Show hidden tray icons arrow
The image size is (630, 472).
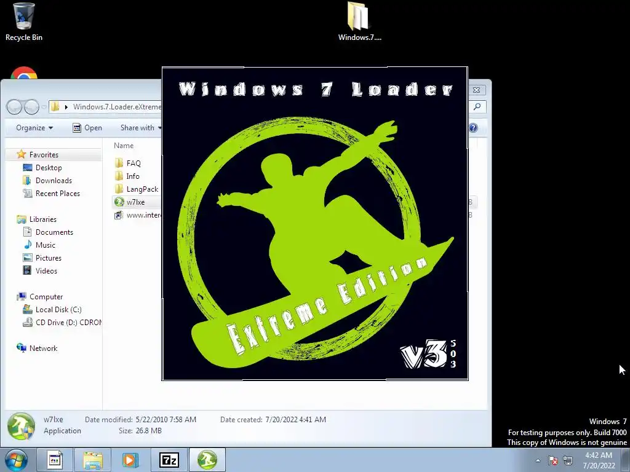click(x=538, y=460)
